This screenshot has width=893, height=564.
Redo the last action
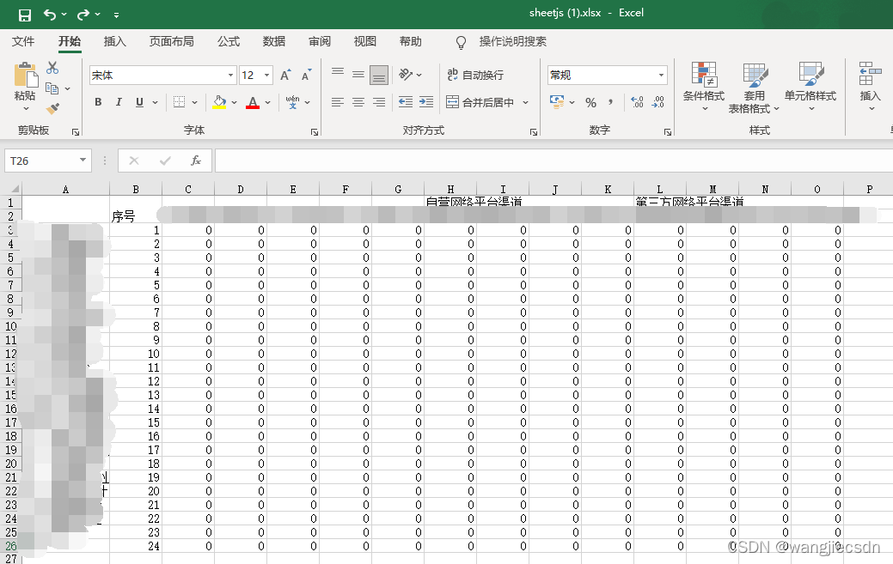[x=83, y=15]
